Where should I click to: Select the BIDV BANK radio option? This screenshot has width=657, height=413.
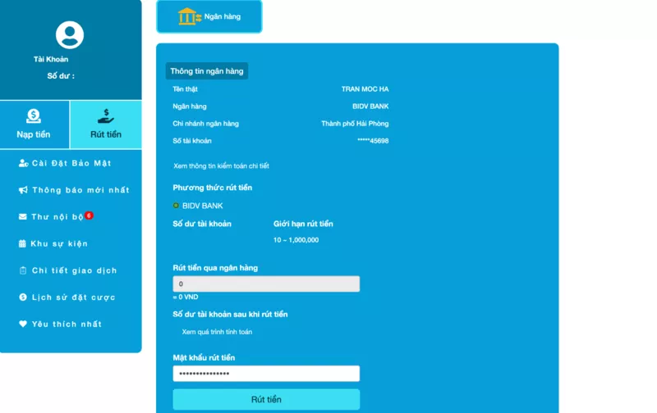176,206
